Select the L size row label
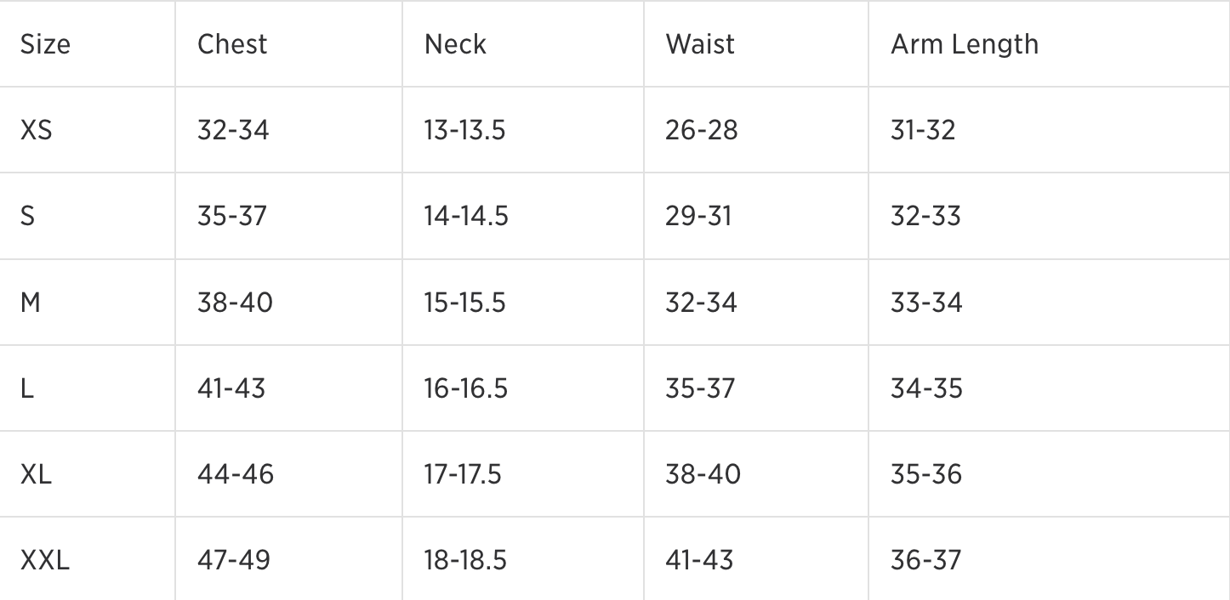The width and height of the screenshot is (1230, 600). pyautogui.click(x=26, y=388)
